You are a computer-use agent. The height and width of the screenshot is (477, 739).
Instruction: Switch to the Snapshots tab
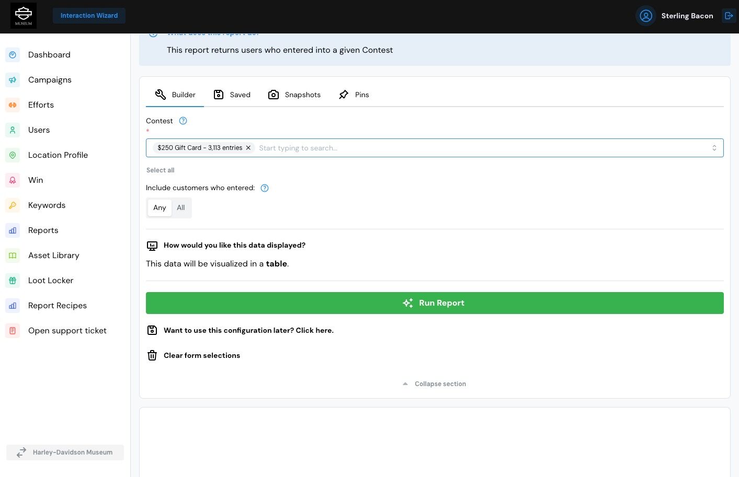(x=294, y=95)
